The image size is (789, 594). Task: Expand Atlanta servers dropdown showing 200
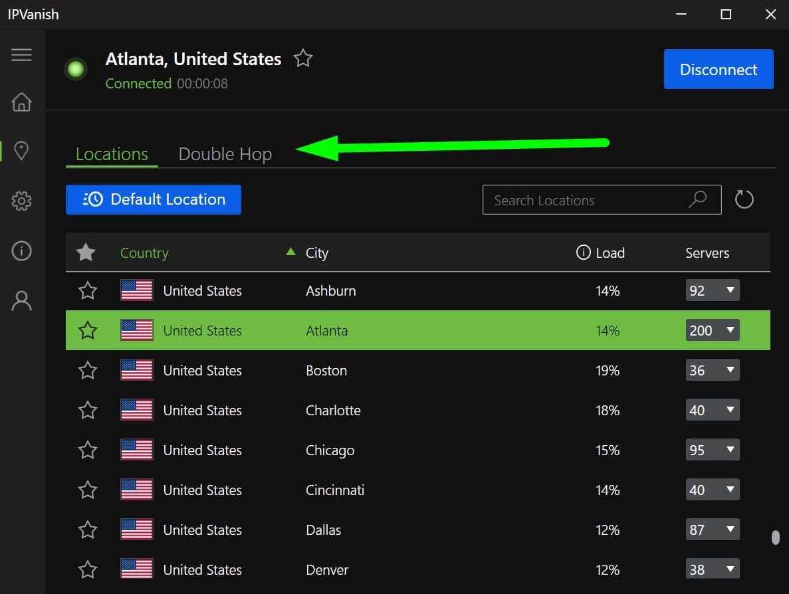point(713,330)
